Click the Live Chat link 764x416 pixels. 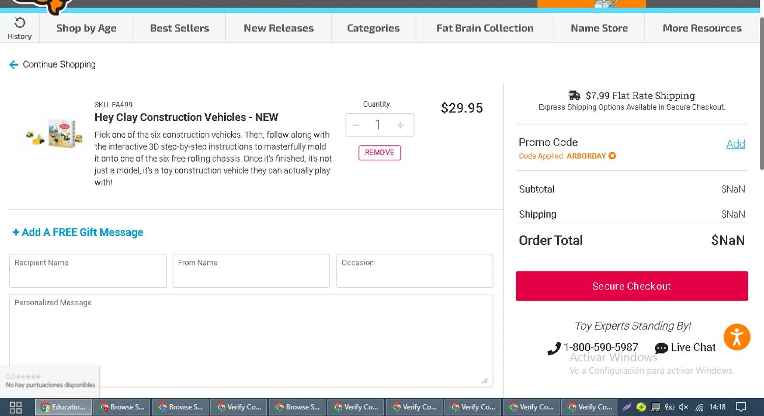click(x=693, y=347)
